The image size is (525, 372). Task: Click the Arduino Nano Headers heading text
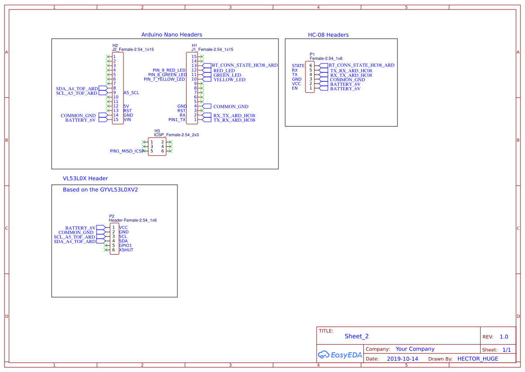(x=172, y=35)
